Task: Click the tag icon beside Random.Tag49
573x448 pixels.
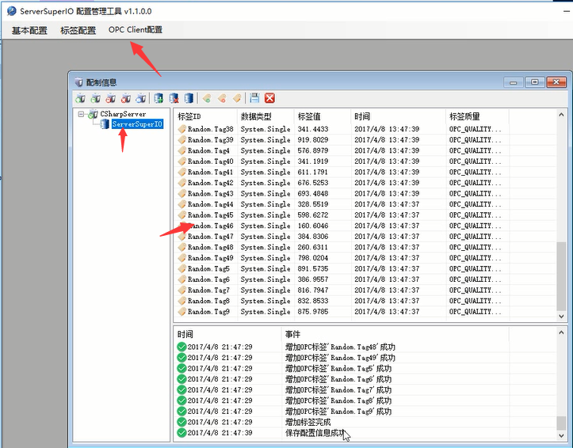Action: [x=182, y=258]
